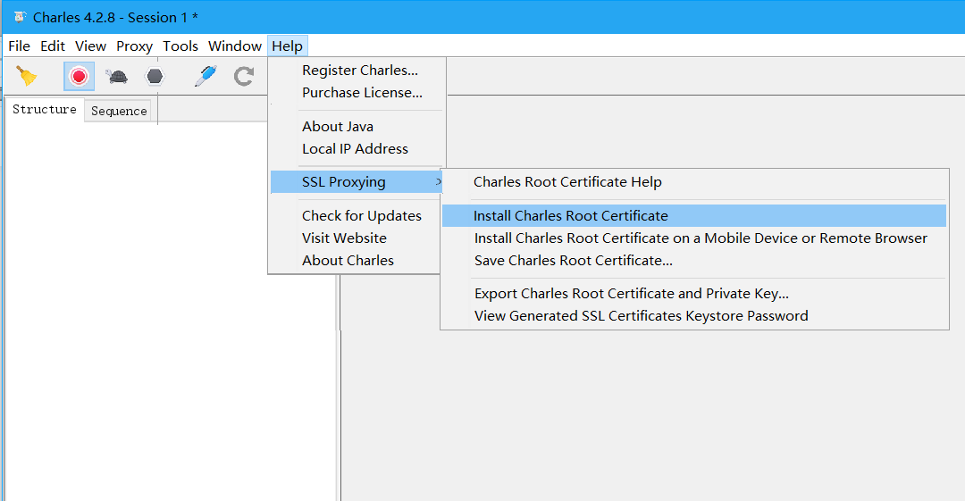Click View Generated SSL Certificates Keystore Password
The image size is (965, 501).
click(642, 316)
